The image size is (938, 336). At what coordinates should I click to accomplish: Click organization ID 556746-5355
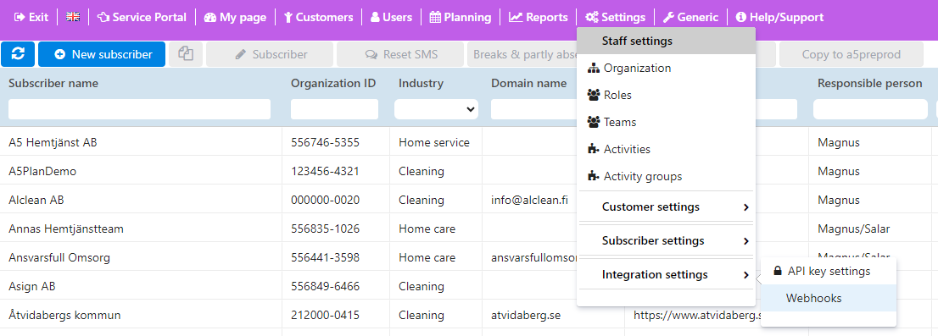coord(325,143)
